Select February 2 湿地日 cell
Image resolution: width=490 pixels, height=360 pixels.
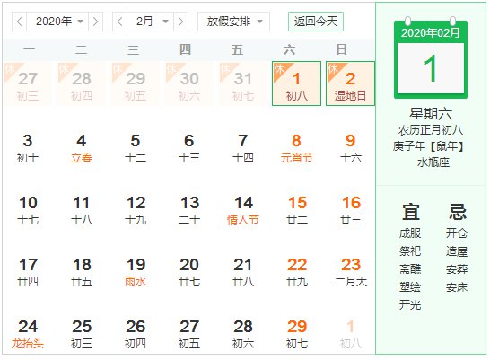(350, 83)
